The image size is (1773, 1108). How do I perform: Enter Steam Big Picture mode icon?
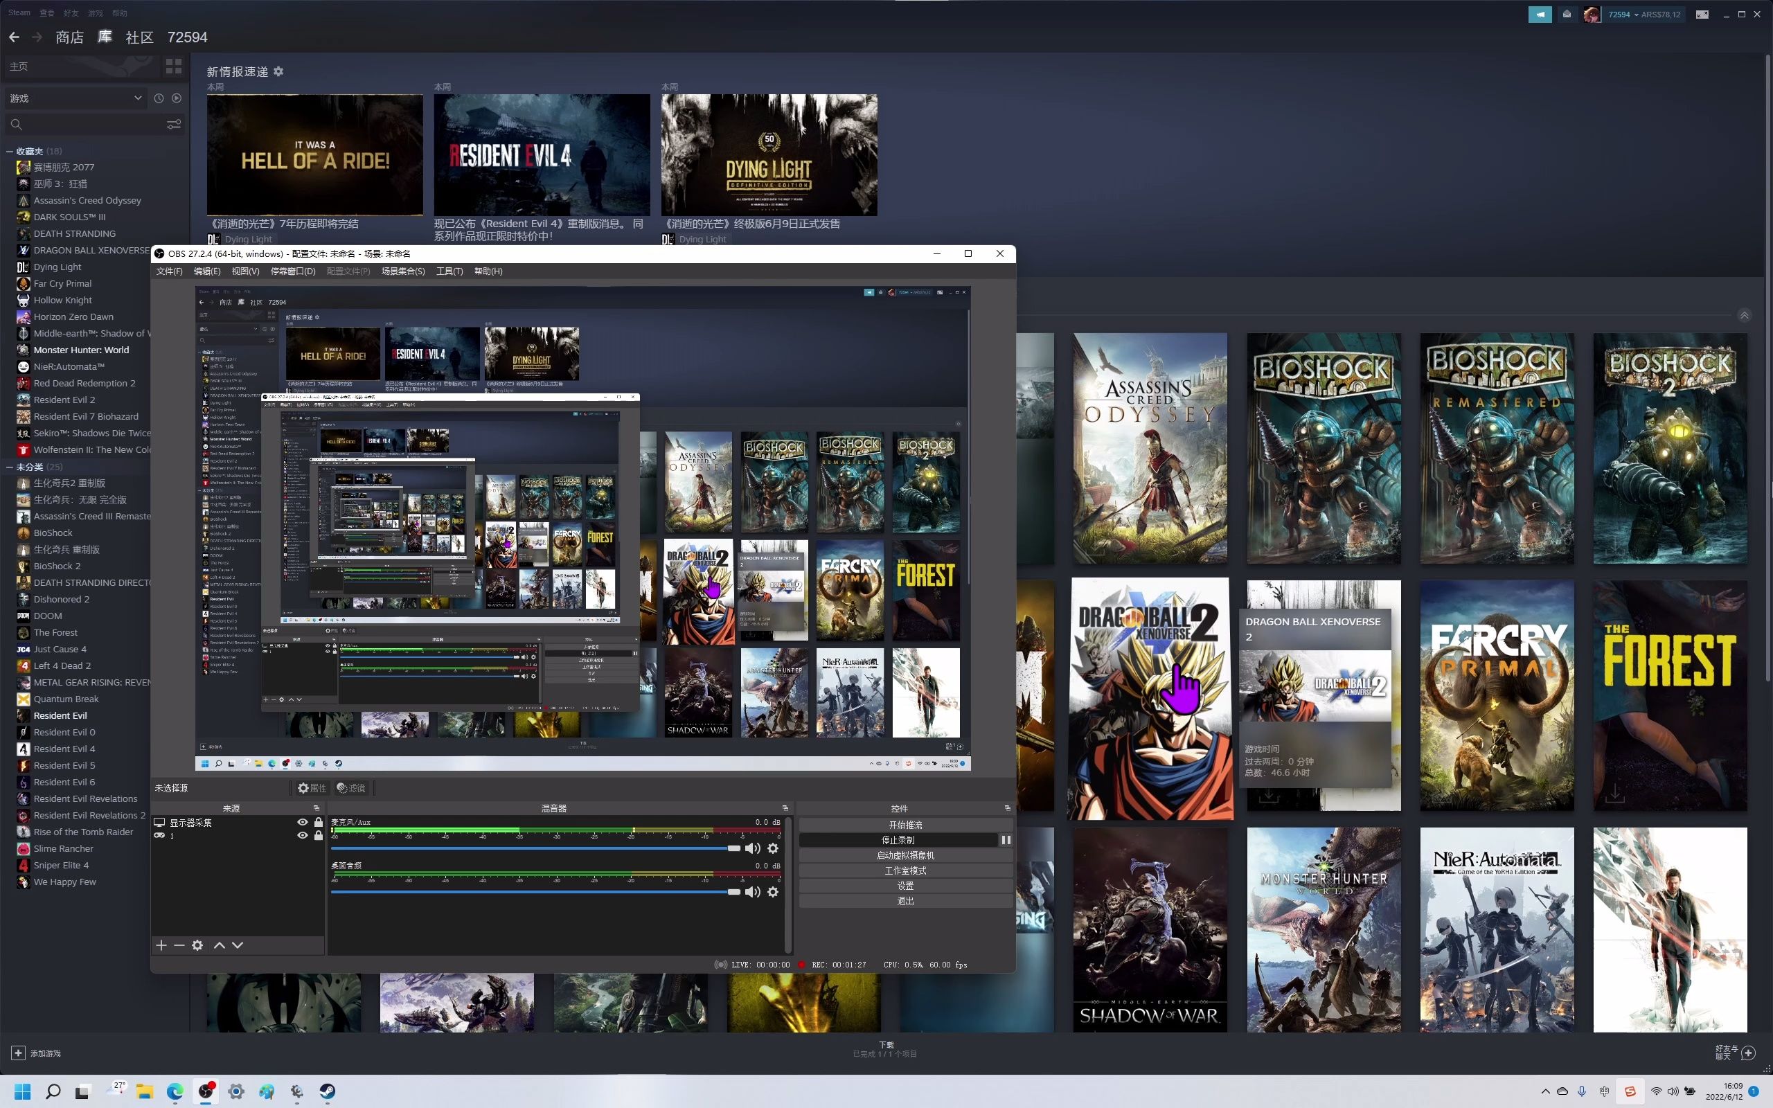pyautogui.click(x=1702, y=14)
